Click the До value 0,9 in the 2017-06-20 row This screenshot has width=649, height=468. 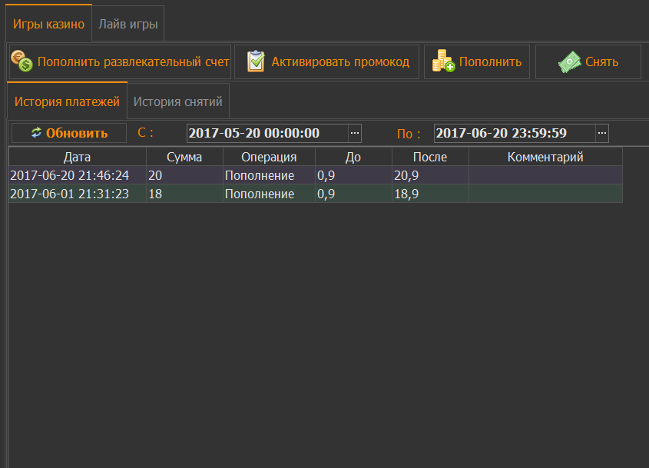(x=353, y=175)
